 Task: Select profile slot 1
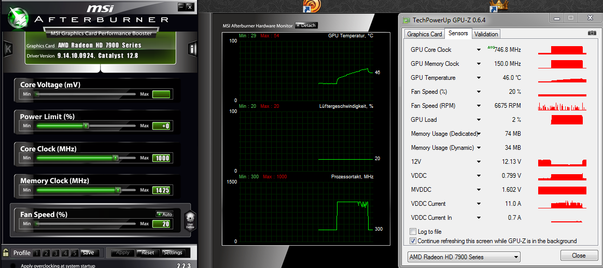pyautogui.click(x=36, y=253)
